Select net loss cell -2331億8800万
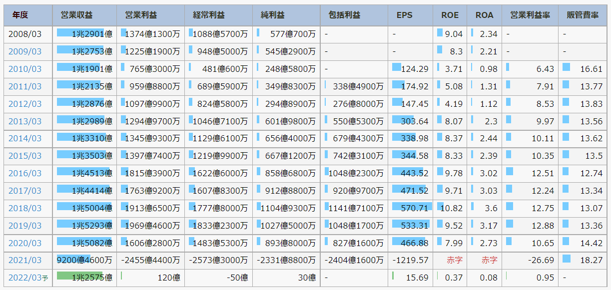Screen dimensions: 611x290 click(286, 260)
